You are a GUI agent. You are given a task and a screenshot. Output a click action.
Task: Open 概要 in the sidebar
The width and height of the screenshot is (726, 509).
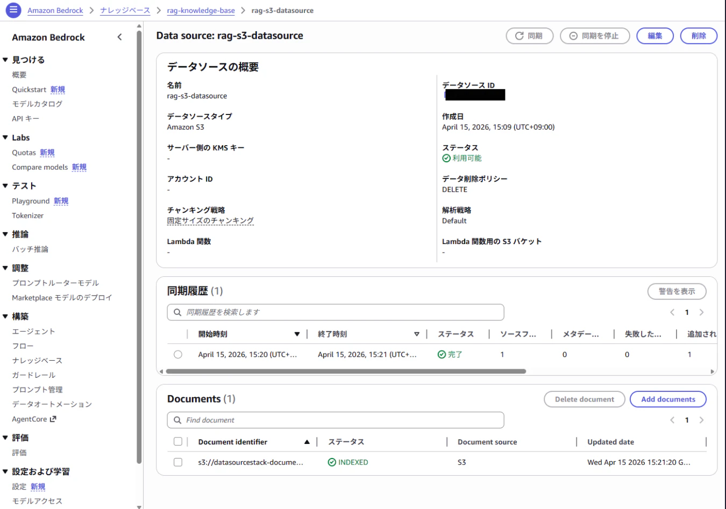19,75
